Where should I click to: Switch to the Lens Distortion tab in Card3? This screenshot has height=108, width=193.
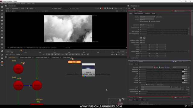[x=139, y=13]
